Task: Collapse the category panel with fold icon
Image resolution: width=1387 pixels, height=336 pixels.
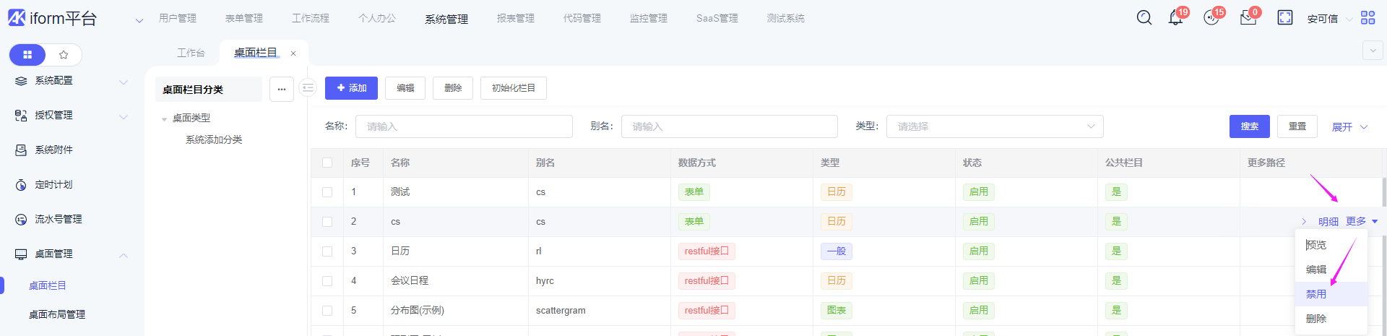Action: (308, 88)
